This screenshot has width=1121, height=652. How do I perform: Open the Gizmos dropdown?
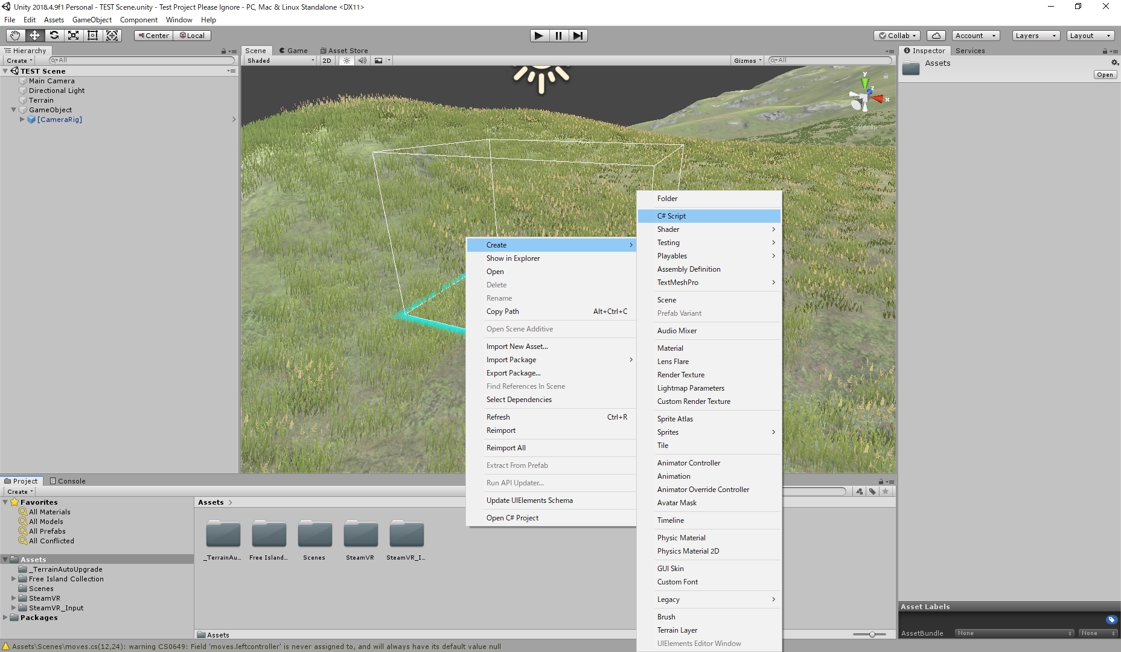pyautogui.click(x=747, y=60)
